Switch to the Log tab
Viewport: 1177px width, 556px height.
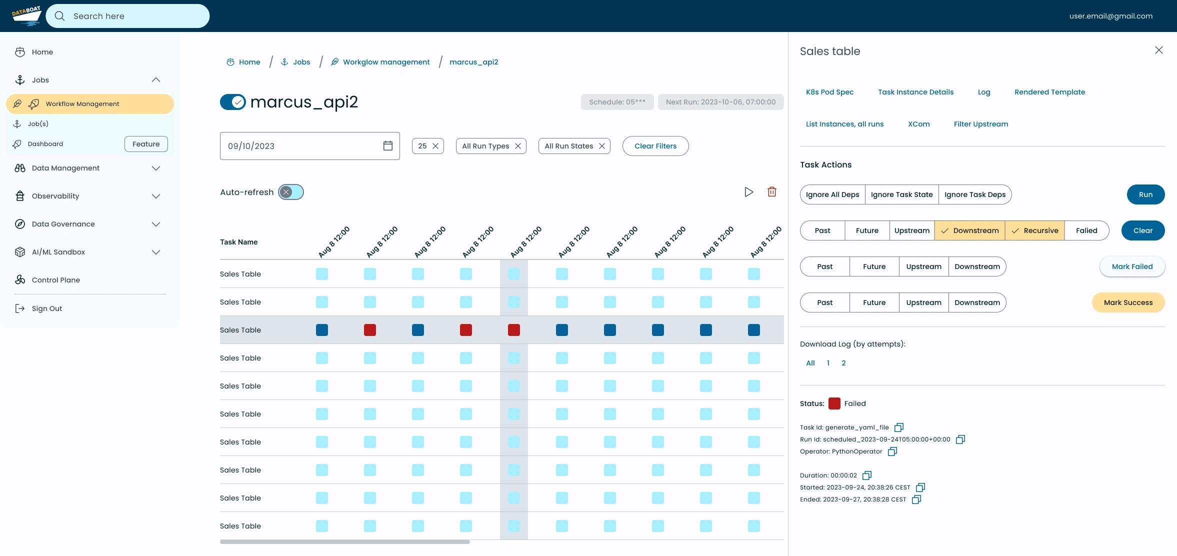(984, 91)
